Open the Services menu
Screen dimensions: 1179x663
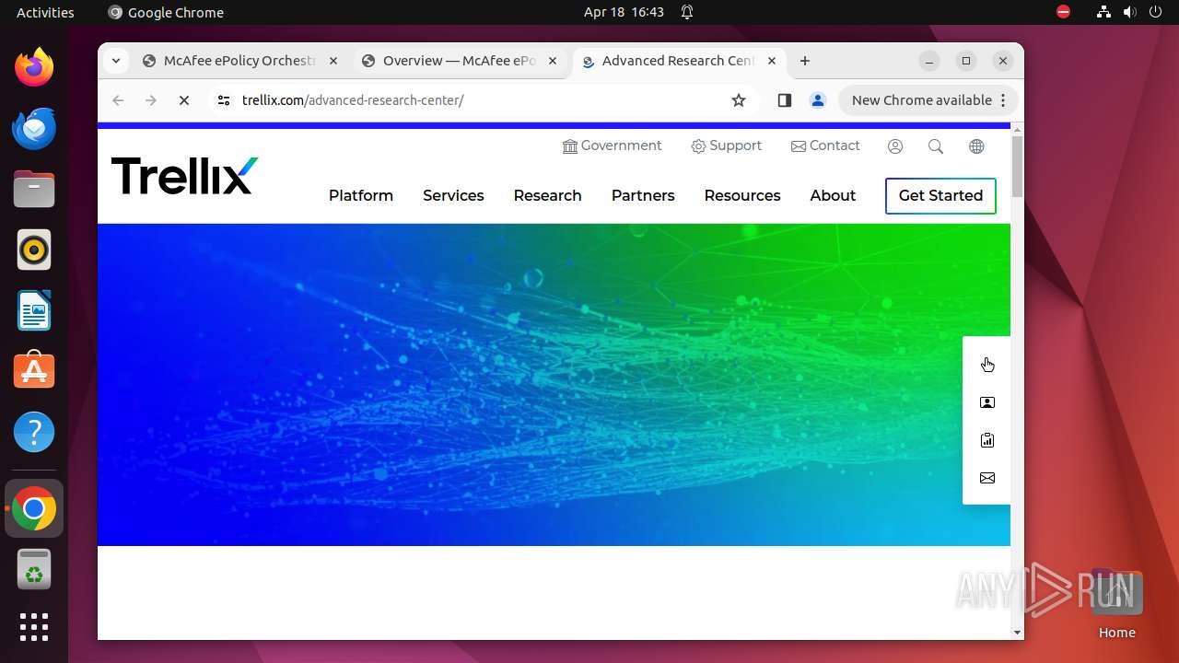(x=453, y=195)
